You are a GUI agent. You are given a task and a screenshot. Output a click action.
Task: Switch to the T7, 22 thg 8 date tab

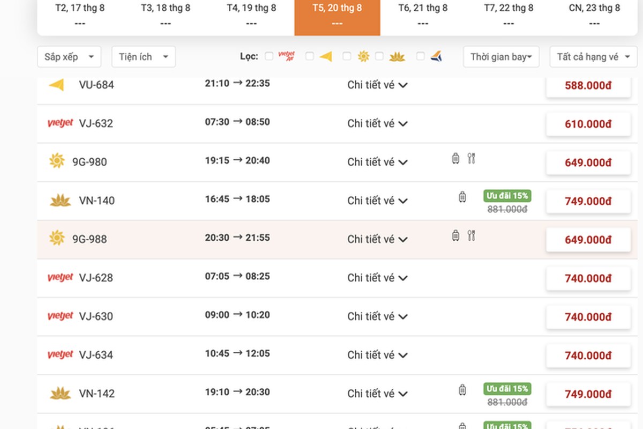pos(509,16)
